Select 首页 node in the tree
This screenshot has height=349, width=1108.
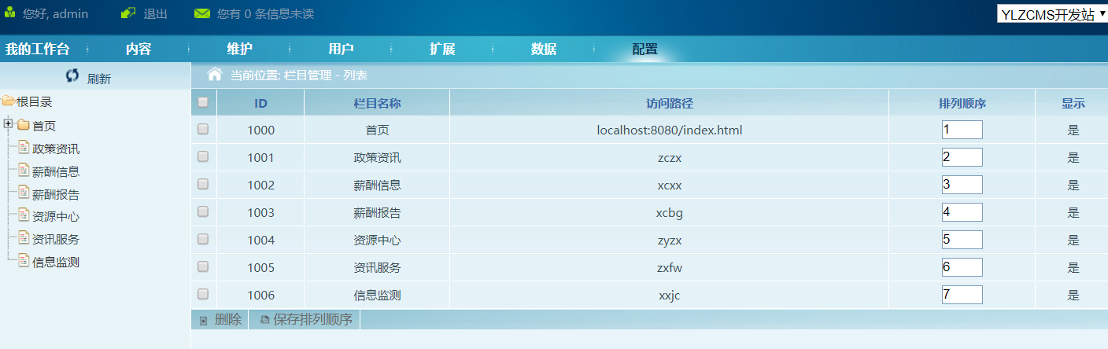pyautogui.click(x=44, y=126)
